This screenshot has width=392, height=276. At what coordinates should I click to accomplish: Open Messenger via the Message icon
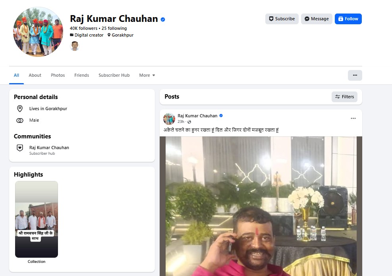pos(307,19)
